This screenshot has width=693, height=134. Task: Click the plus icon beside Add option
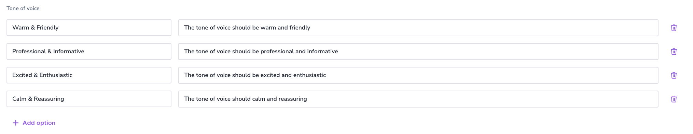[x=15, y=123]
